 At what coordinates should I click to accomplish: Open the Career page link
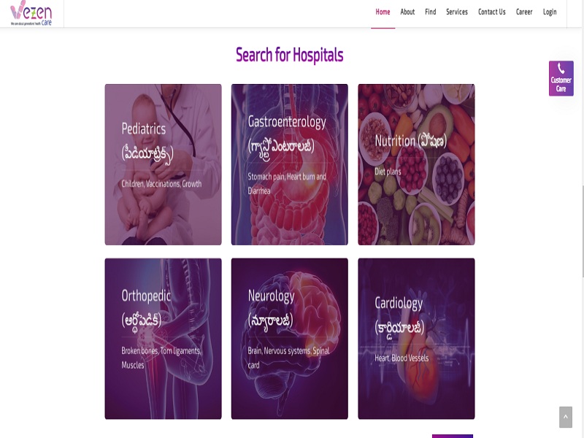coord(524,12)
